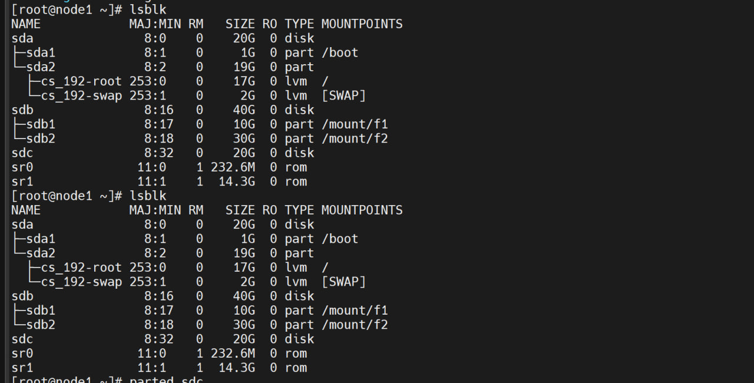Select sda1 entry in the first lsblk listing
This screenshot has height=383, width=754.
pos(41,52)
